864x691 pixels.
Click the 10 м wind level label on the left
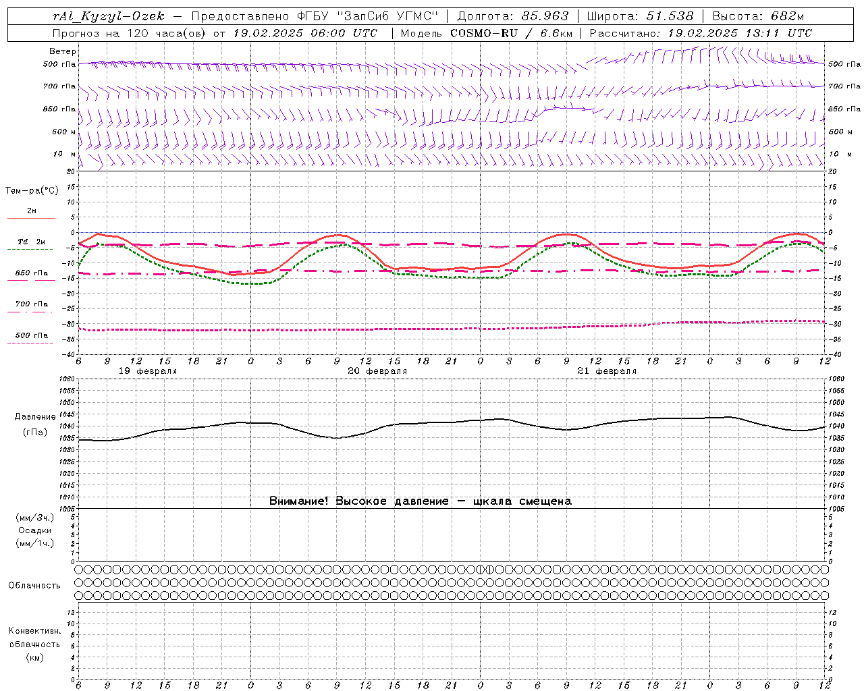coord(64,154)
